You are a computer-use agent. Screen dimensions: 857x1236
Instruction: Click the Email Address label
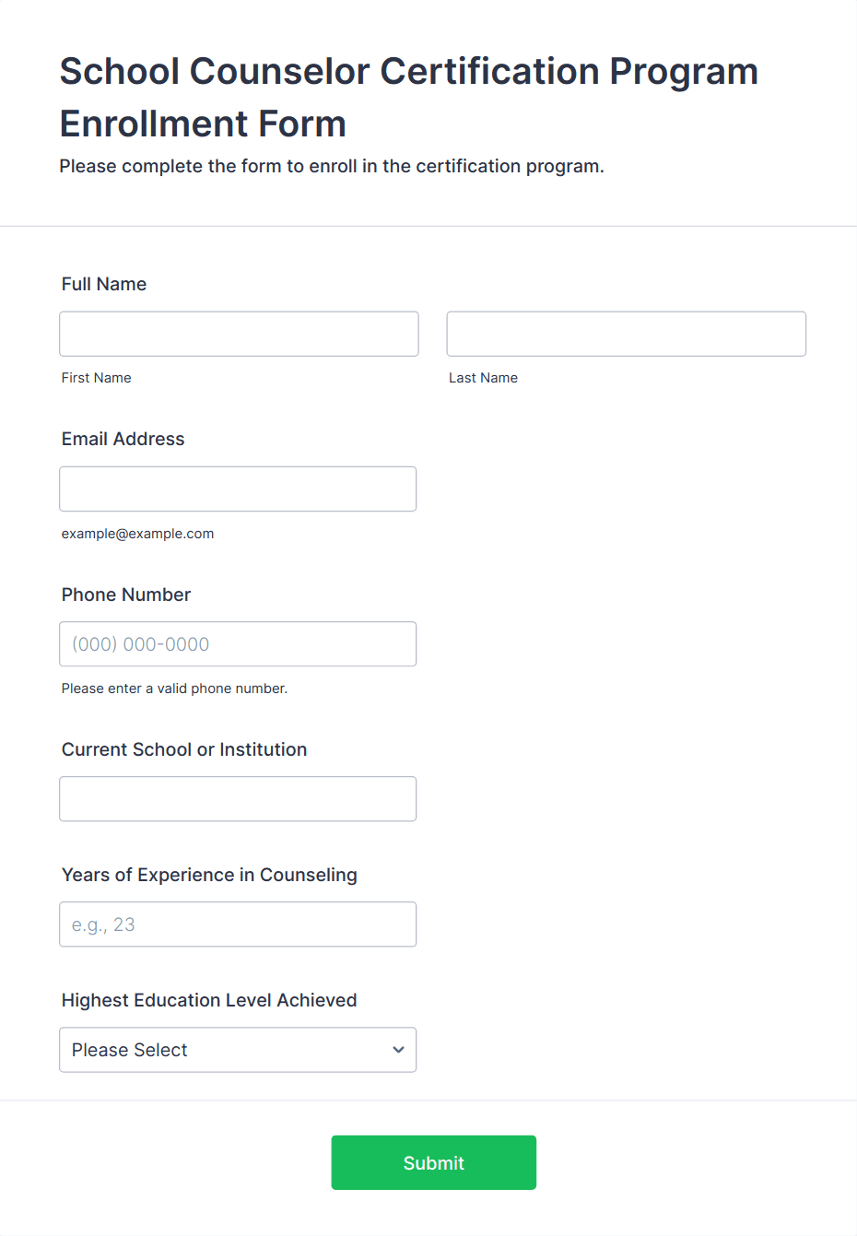click(123, 439)
